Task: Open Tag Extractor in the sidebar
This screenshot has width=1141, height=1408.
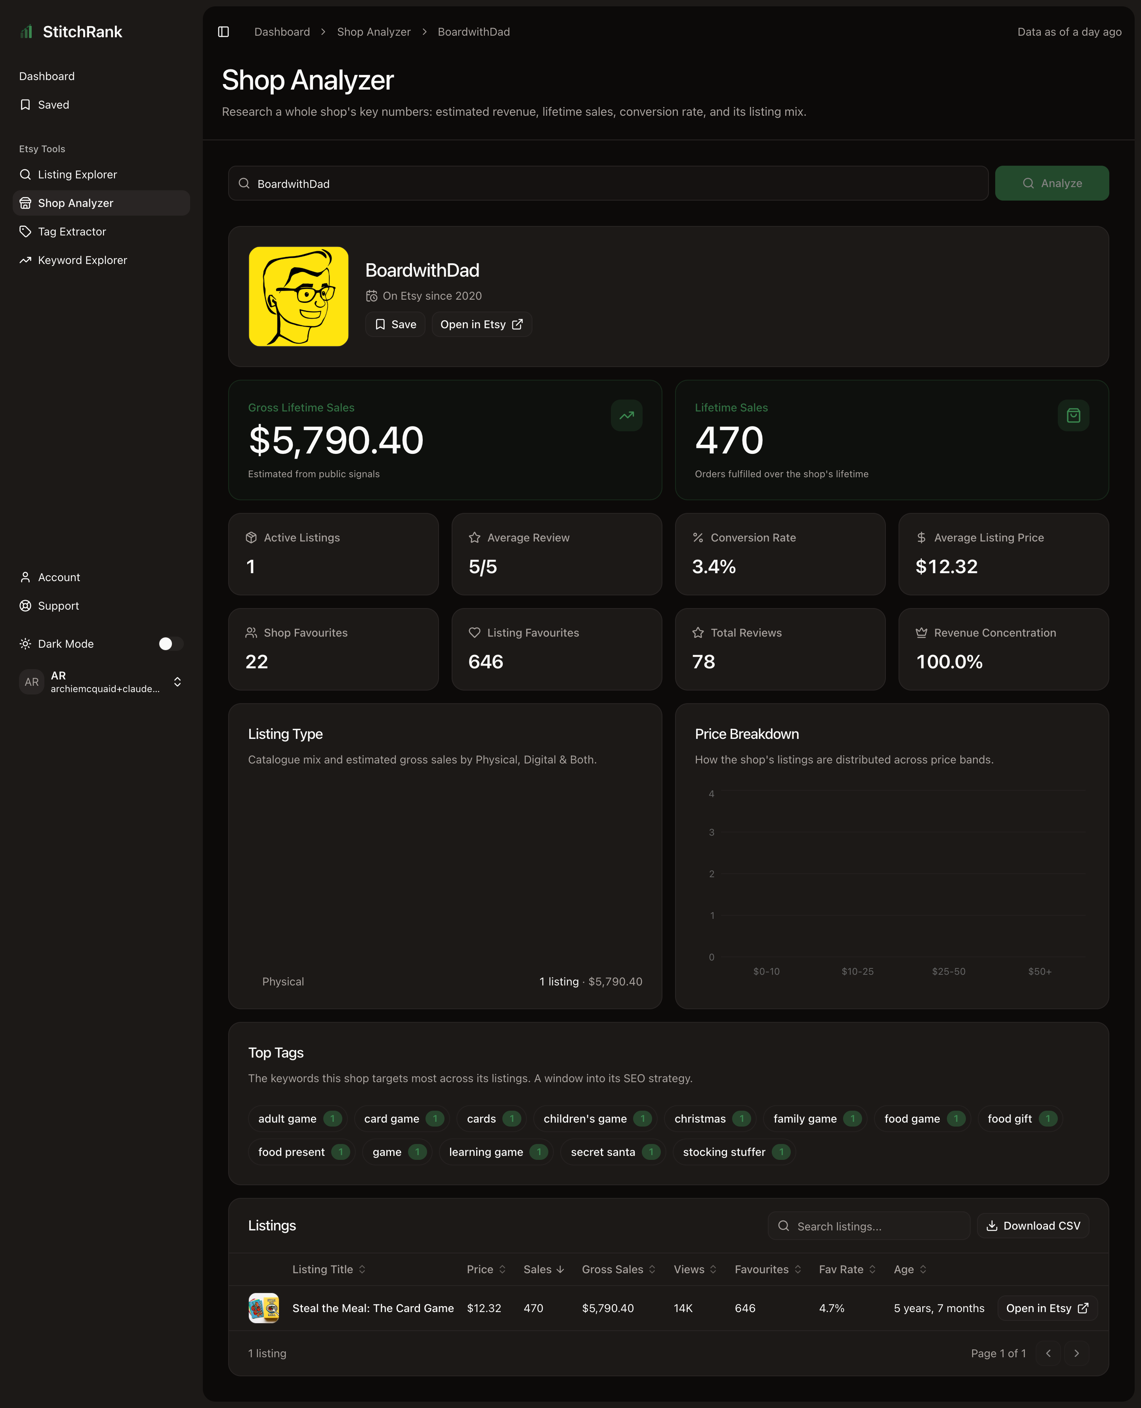Action: pyautogui.click(x=101, y=231)
